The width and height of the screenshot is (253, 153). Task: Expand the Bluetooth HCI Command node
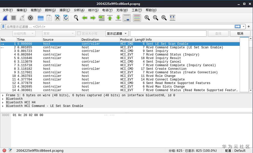coord(3,106)
